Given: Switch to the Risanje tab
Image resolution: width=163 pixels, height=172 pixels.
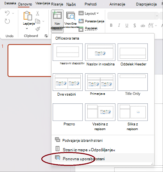Looking at the screenshot, I should point(57,4).
